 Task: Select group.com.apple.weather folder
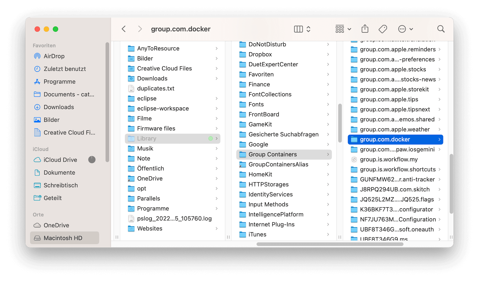395,130
